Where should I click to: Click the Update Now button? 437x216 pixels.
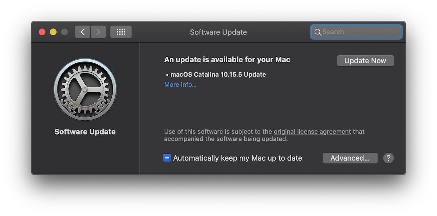pyautogui.click(x=365, y=61)
